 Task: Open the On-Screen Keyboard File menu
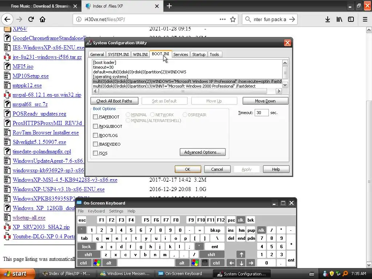point(81,211)
